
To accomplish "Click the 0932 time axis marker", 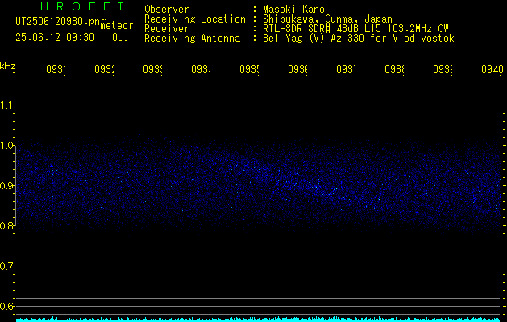I will coord(104,70).
